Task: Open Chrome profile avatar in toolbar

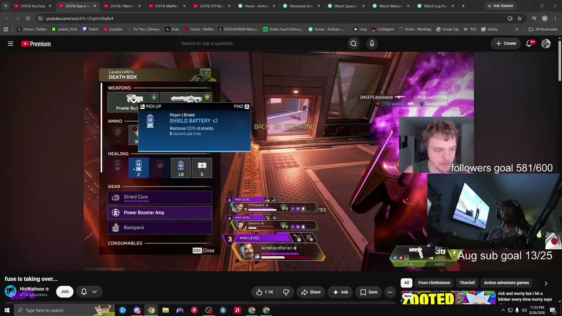Action: [544, 18]
